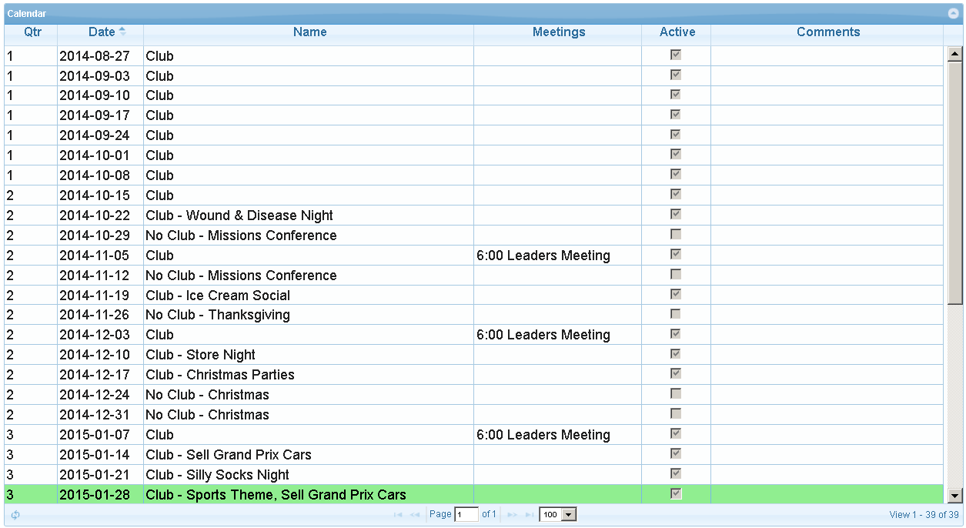Toggle Active checkbox for 2014-08-27 Club row

(676, 55)
